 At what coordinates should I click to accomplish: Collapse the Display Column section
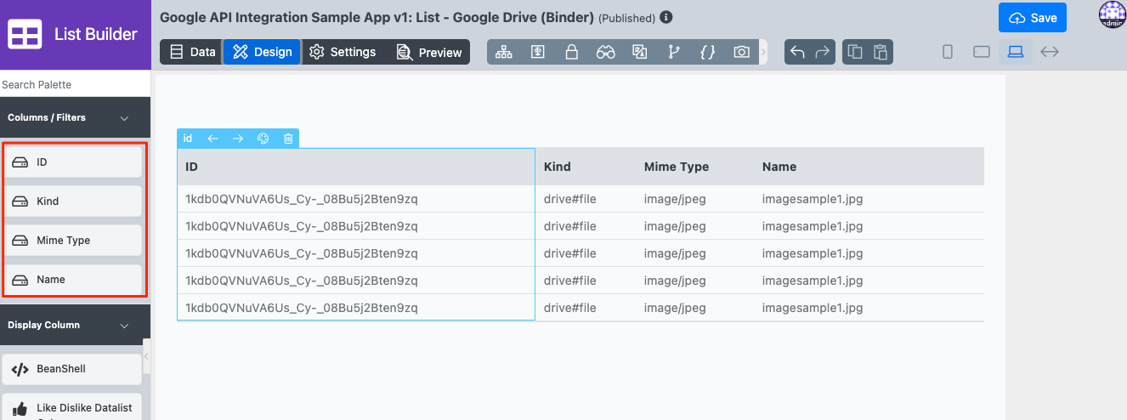pyautogui.click(x=124, y=326)
